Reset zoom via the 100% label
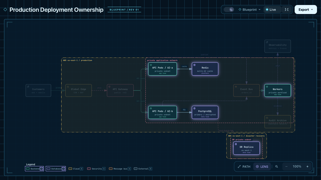Viewport: 321px width, 180px height. 297,166
